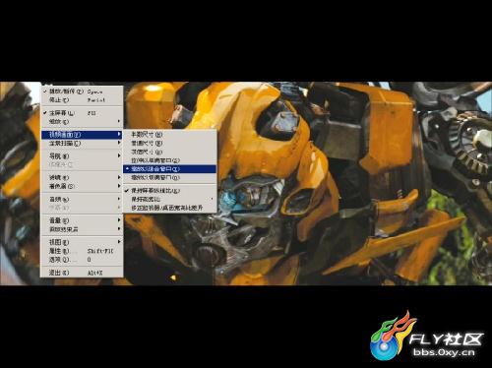492x368 pixels.
Task: Choose 停止 (Stop) from the context menu
Action: click(x=82, y=100)
